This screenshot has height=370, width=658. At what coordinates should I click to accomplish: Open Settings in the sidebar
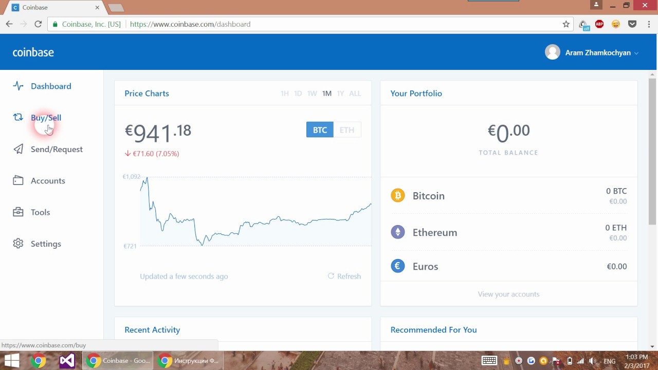pyautogui.click(x=46, y=244)
